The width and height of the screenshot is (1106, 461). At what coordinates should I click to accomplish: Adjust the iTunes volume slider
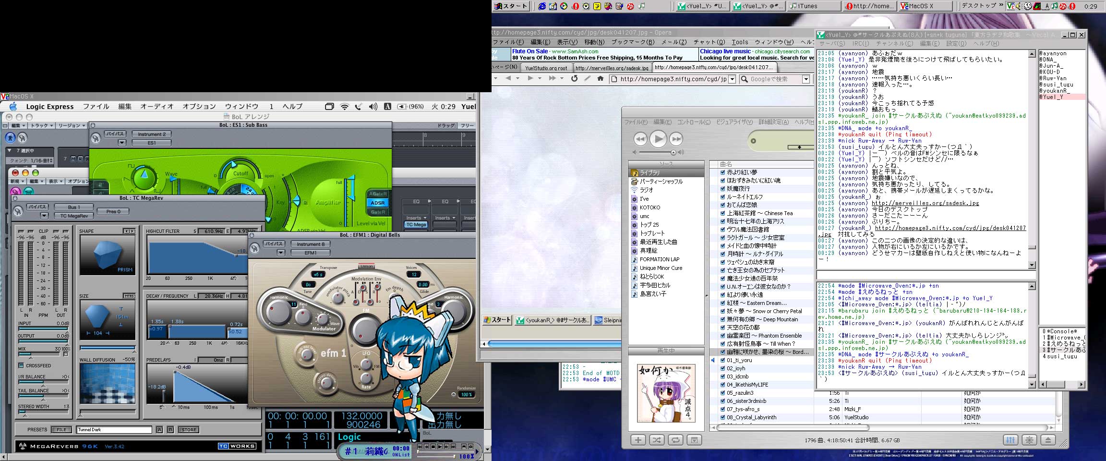pyautogui.click(x=673, y=152)
